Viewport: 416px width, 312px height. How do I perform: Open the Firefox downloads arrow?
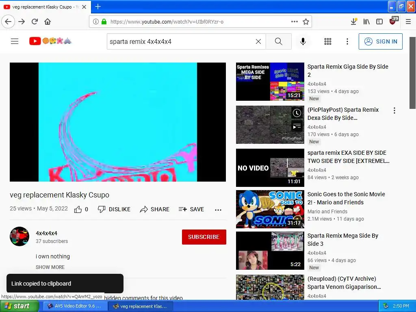coord(354,22)
